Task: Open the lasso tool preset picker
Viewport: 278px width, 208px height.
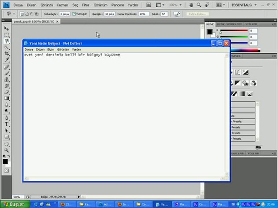Action: point(10,14)
